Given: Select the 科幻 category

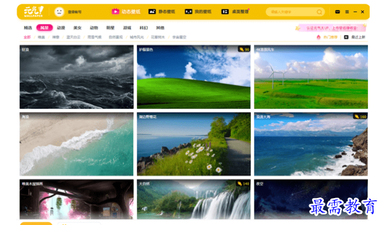Looking at the screenshot, I should click(x=143, y=28).
